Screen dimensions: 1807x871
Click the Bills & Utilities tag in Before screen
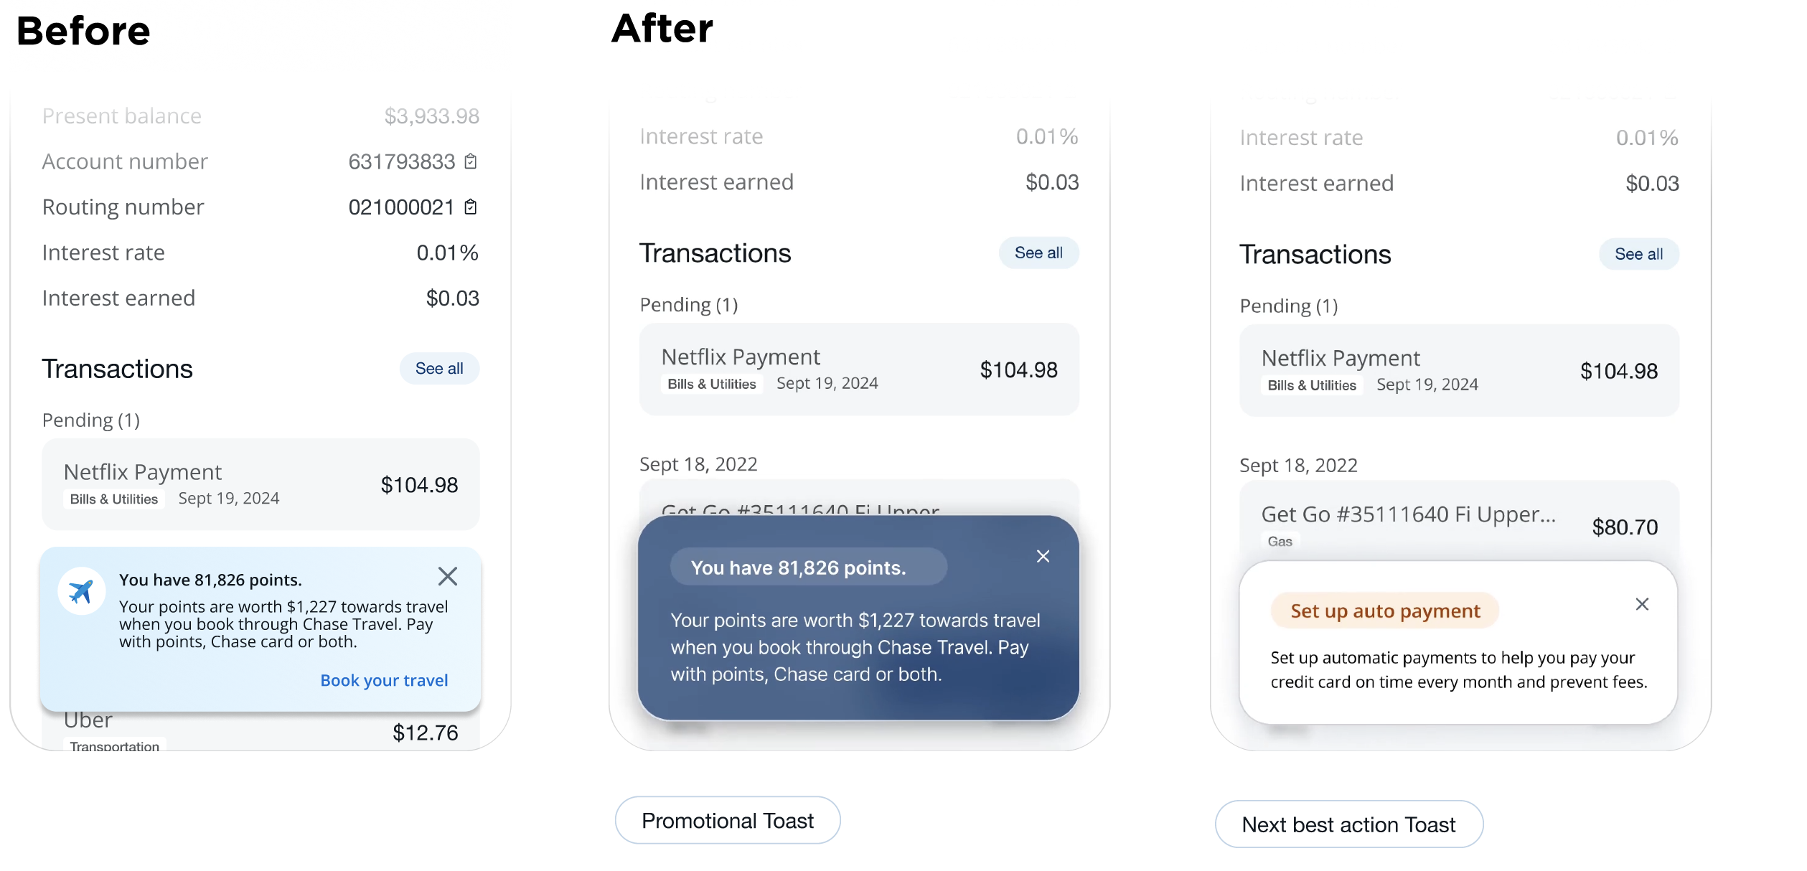pyautogui.click(x=114, y=499)
